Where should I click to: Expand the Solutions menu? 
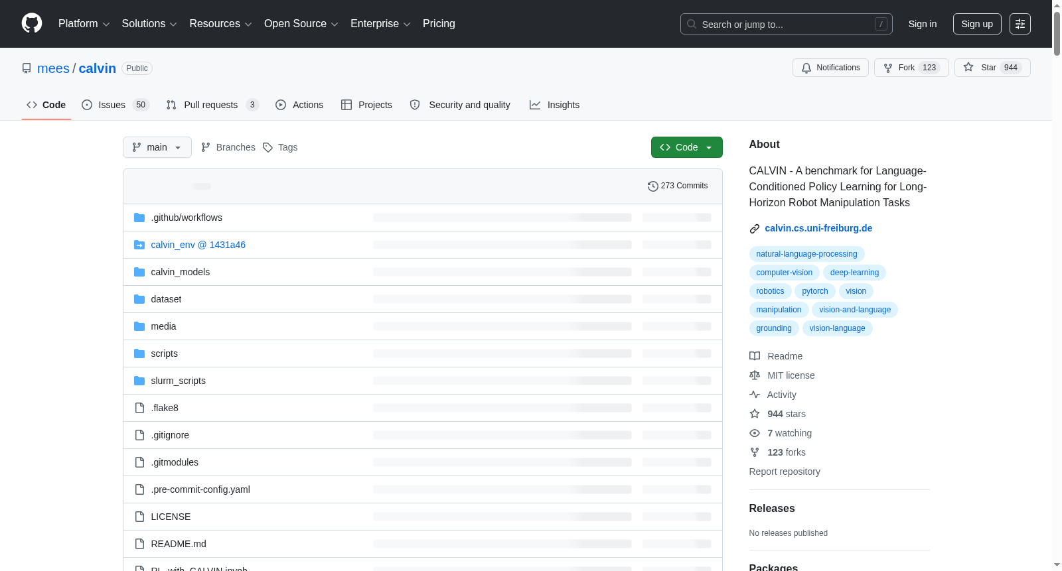pyautogui.click(x=149, y=24)
